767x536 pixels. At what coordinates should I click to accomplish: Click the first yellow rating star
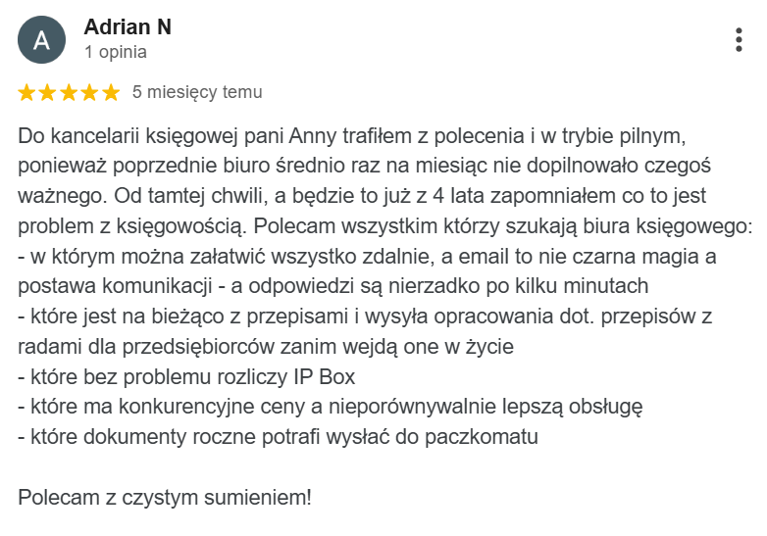[26, 92]
